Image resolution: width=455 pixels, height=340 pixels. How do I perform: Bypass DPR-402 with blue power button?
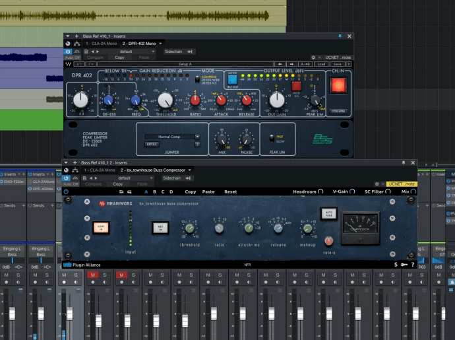pyautogui.click(x=68, y=51)
